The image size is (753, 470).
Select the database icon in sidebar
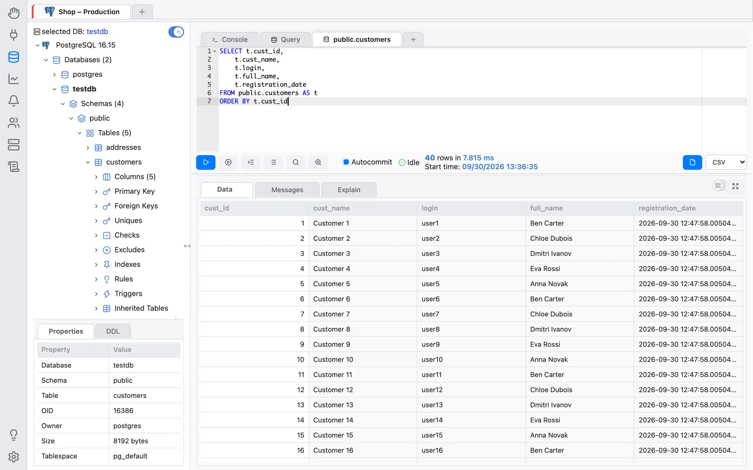13,57
